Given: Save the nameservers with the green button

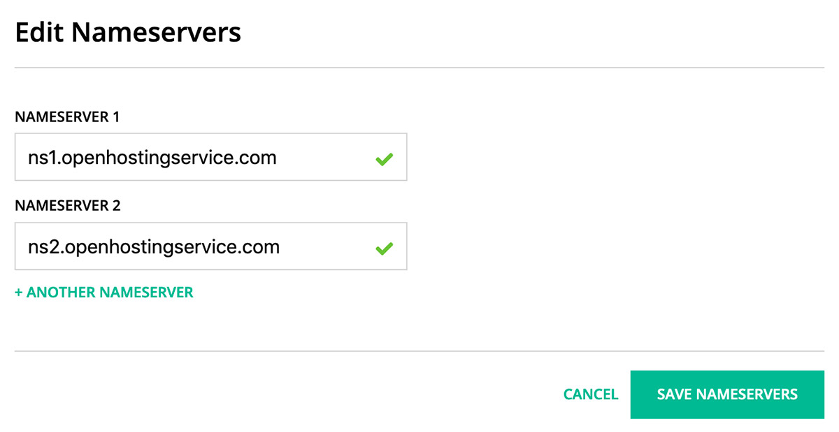Looking at the screenshot, I should [727, 394].
